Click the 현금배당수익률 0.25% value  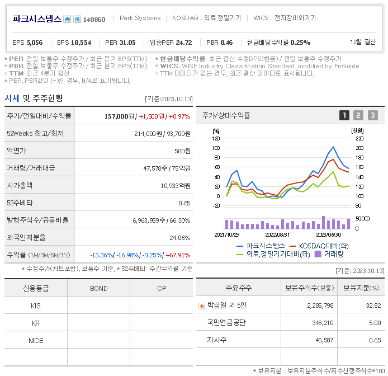(x=300, y=43)
